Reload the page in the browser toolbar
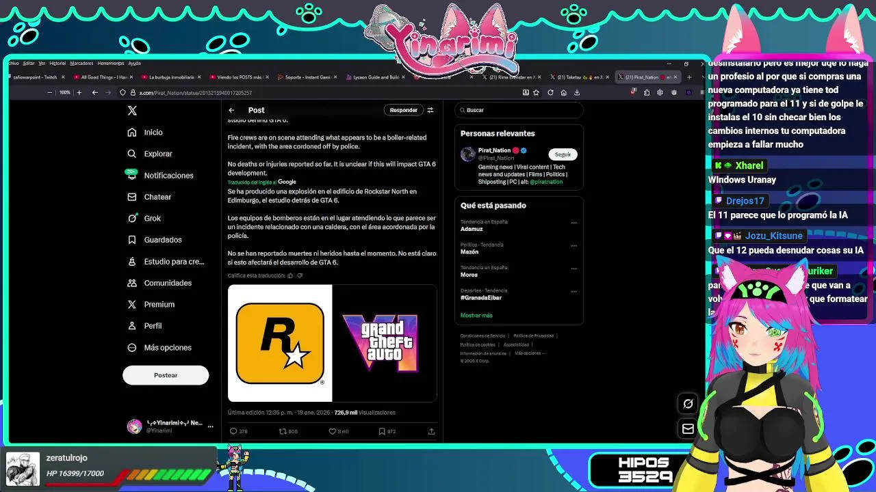This screenshot has width=876, height=492. tap(550, 92)
